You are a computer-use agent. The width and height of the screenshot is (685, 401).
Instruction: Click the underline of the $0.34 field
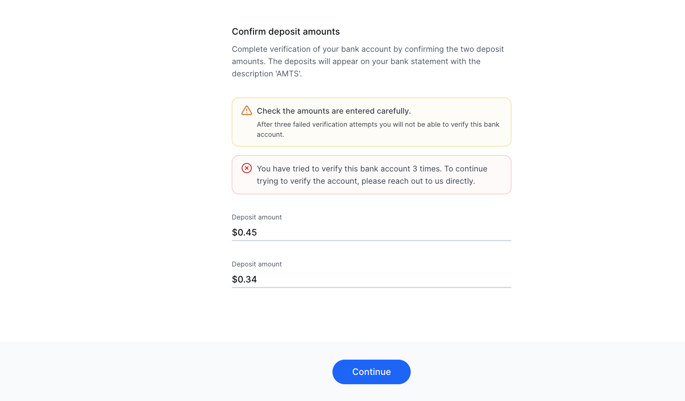[x=371, y=287]
